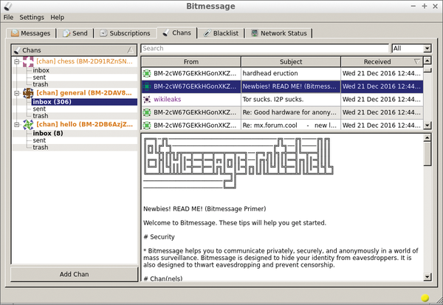
Task: Open inbox (8) under hello chan
Action: click(48, 133)
